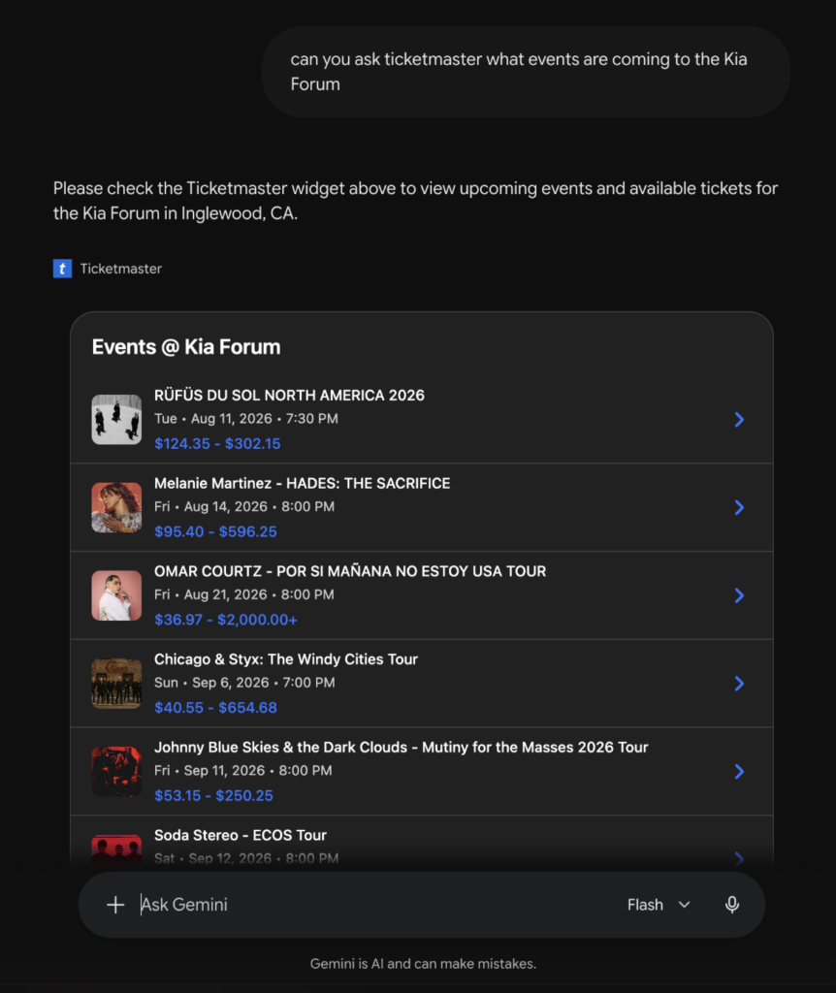The image size is (836, 993).
Task: Click date Fri Aug 14, 2026 8:00 PM
Action: pyautogui.click(x=243, y=506)
